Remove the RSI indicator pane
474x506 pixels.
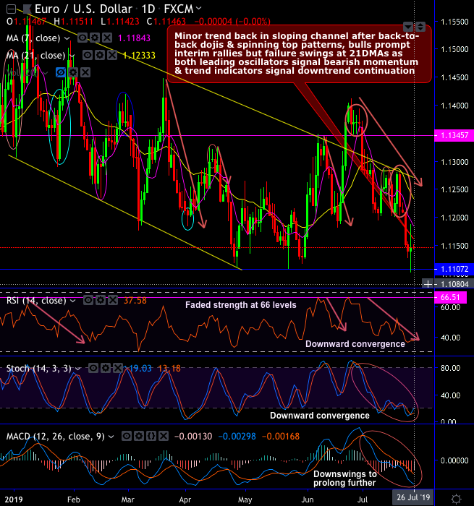[113, 301]
